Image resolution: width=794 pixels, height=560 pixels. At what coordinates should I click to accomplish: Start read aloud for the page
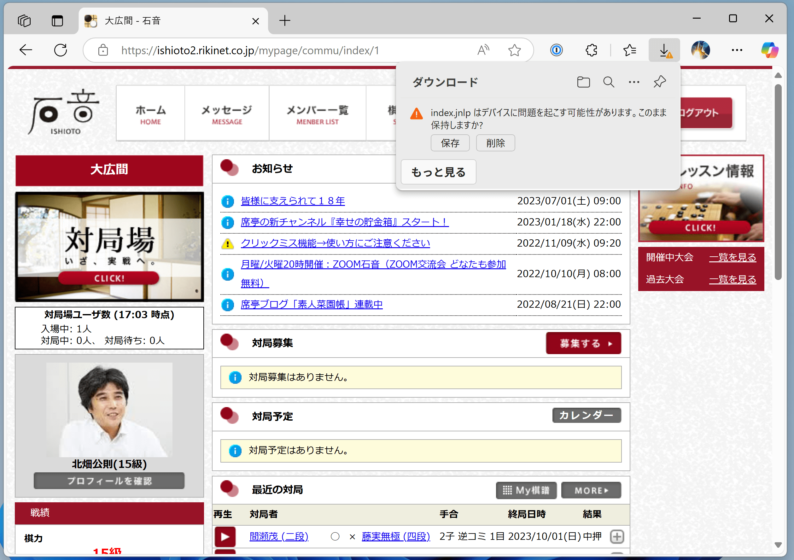483,50
